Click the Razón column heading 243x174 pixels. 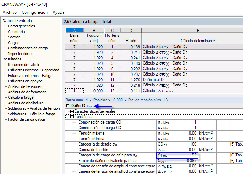131,41
